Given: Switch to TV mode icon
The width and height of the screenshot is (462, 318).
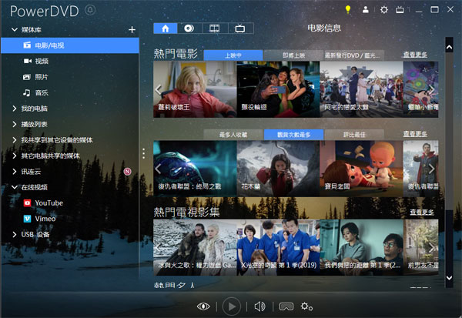Looking at the screenshot, I should (400, 10).
